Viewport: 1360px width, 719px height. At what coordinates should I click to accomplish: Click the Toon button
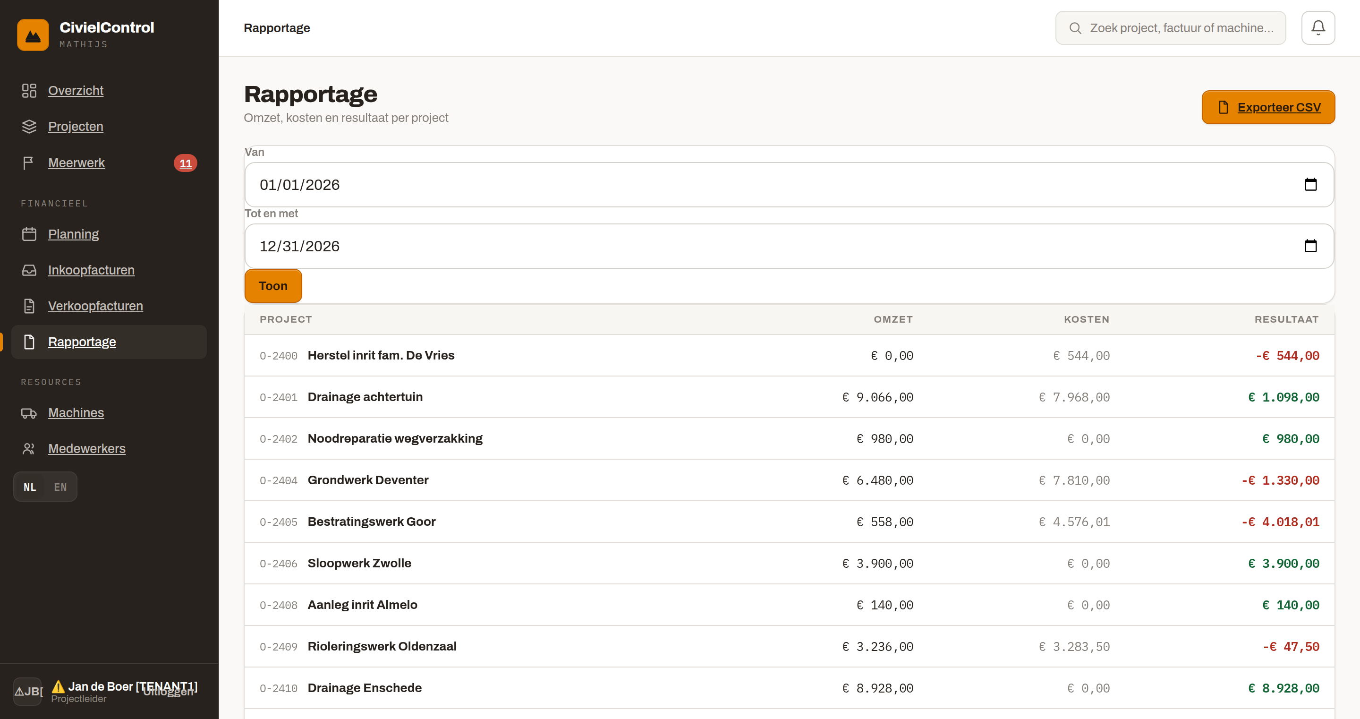(x=273, y=286)
